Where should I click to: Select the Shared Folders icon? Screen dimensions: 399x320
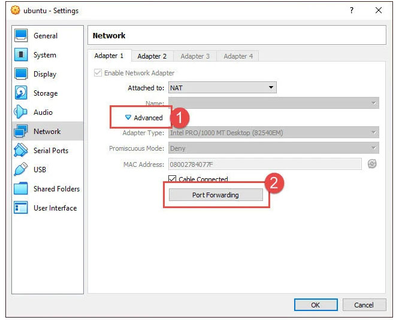(x=21, y=189)
